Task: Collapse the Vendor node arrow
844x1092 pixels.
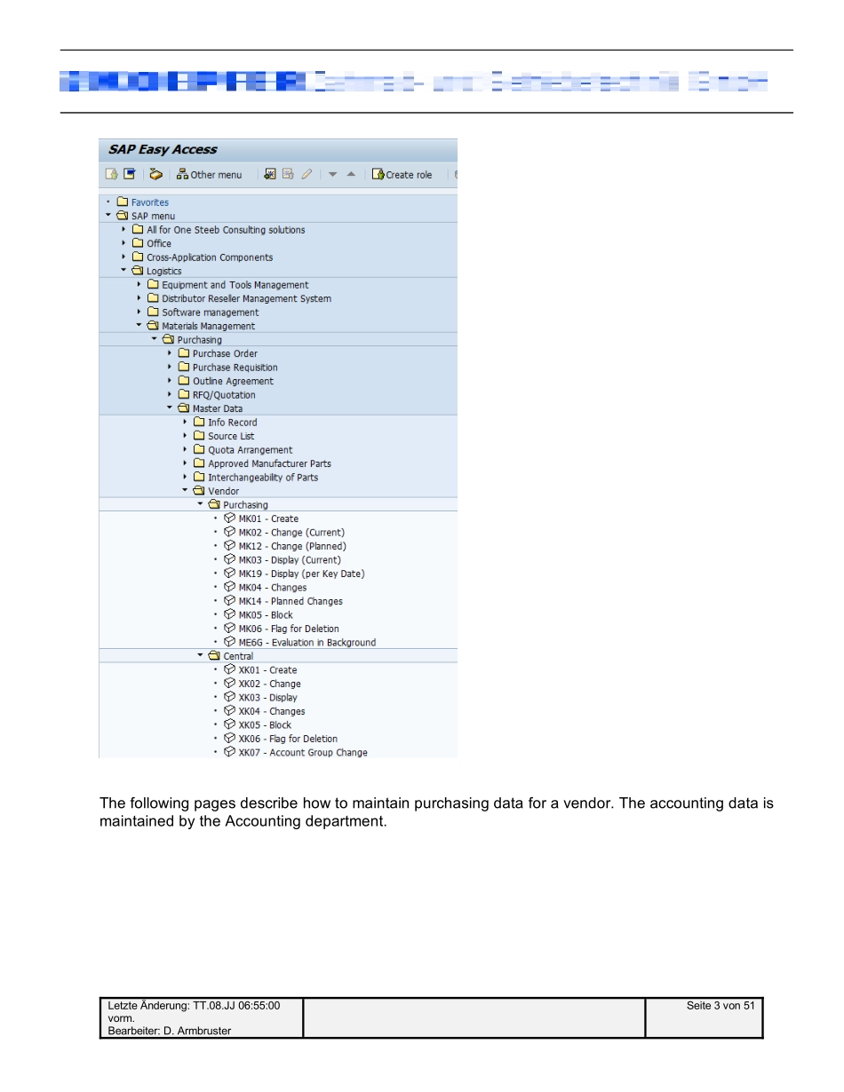Action: (x=186, y=490)
